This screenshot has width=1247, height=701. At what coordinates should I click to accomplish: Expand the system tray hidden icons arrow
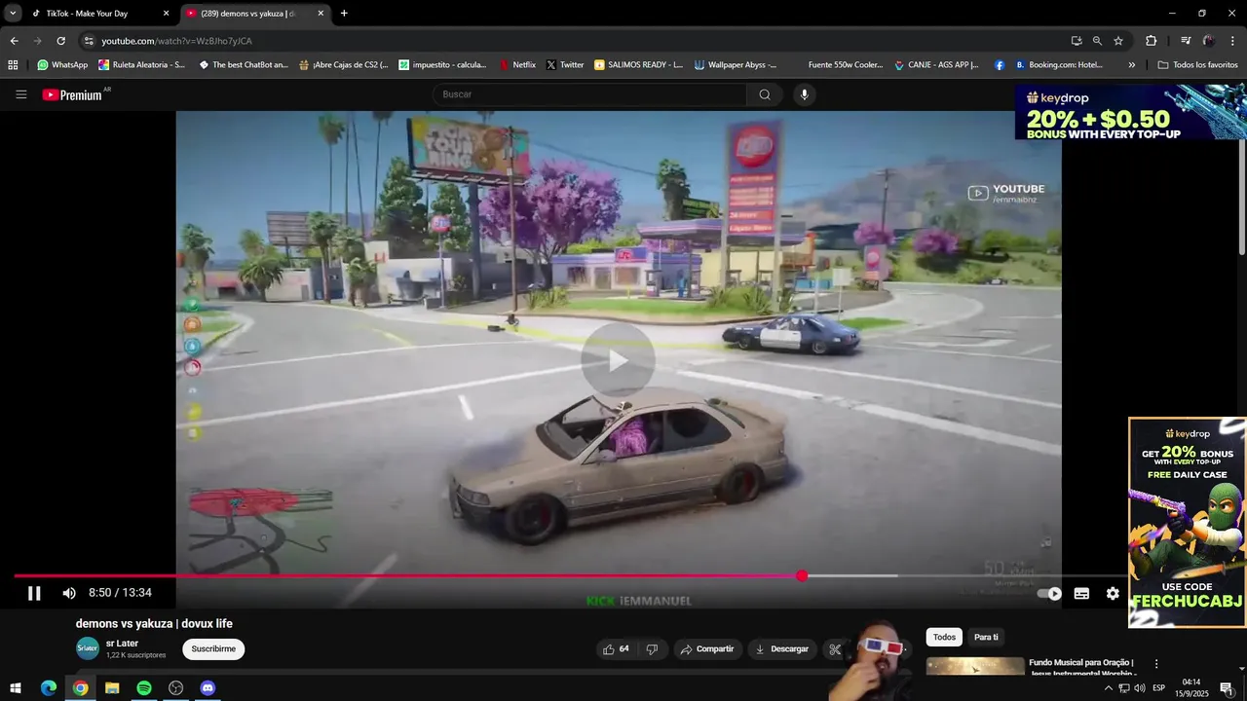tap(1108, 688)
